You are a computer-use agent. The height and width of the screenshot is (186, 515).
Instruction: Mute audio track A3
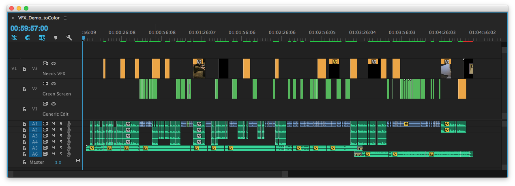pyautogui.click(x=53, y=136)
